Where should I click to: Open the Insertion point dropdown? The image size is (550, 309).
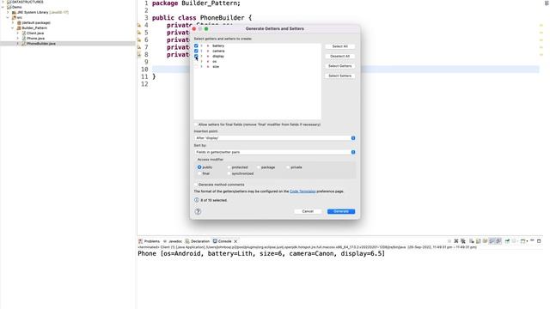[x=275, y=138]
